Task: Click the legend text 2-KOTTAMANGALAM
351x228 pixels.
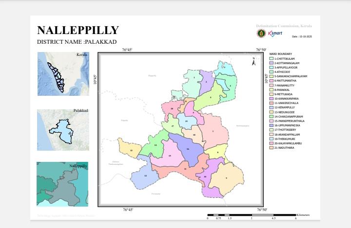Action: 287,63
